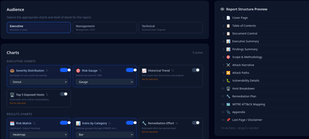Open settings sliders icon for Remediation Effort
This screenshot has width=309, height=139.
point(177,123)
